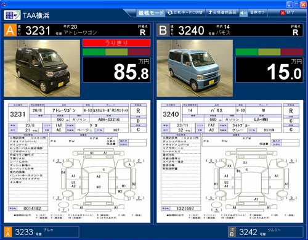Click lane B dark red indicator

pos(292,52)
